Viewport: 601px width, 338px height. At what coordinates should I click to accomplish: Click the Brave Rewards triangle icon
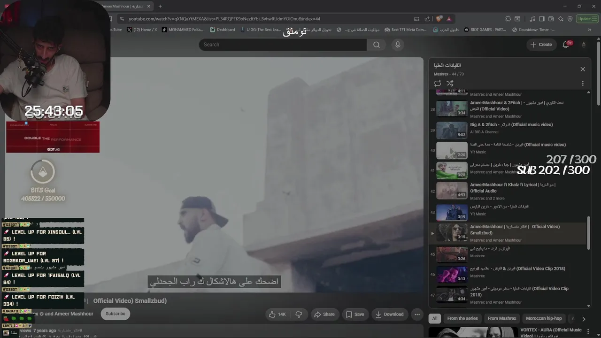tap(449, 19)
